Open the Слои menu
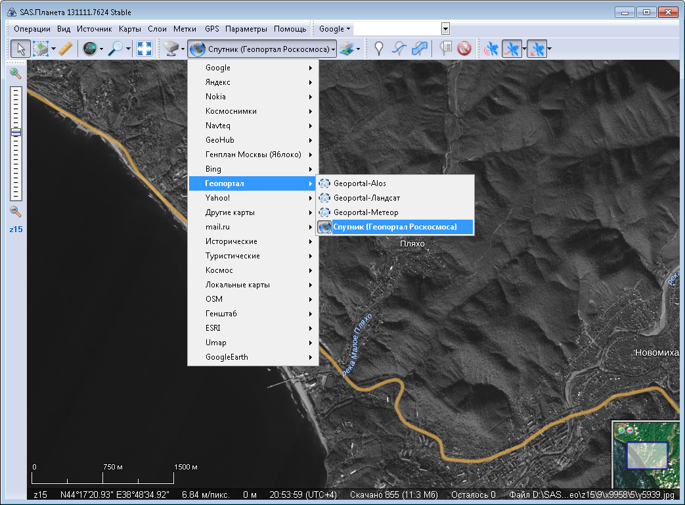The image size is (685, 505). click(x=157, y=29)
